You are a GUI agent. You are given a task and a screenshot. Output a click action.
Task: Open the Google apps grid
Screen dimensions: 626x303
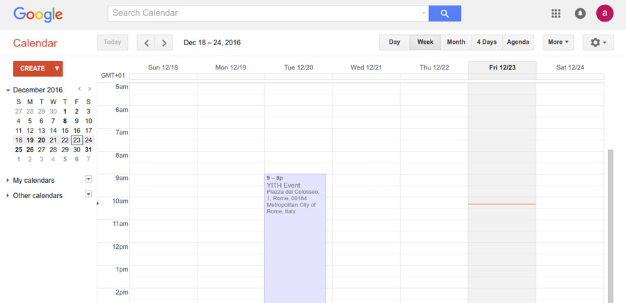click(x=556, y=13)
